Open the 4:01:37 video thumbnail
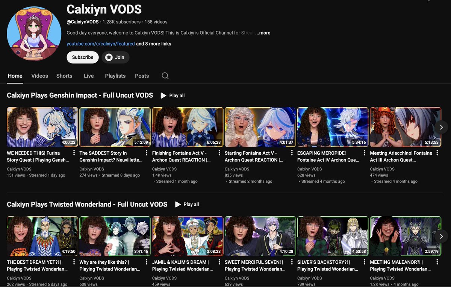The height and width of the screenshot is (287, 451). [x=260, y=127]
